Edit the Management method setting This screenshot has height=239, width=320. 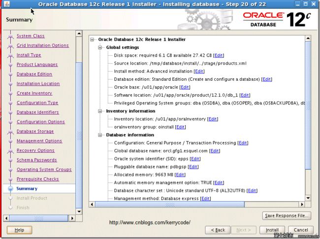coord(205,199)
